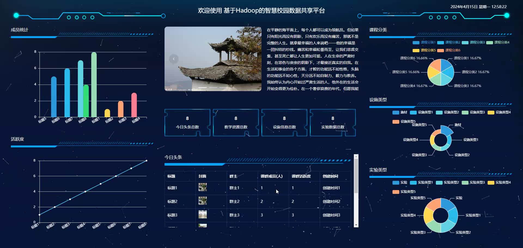Toggle the 课程分类4 legend item
523x248 pixels.
[x=498, y=42]
